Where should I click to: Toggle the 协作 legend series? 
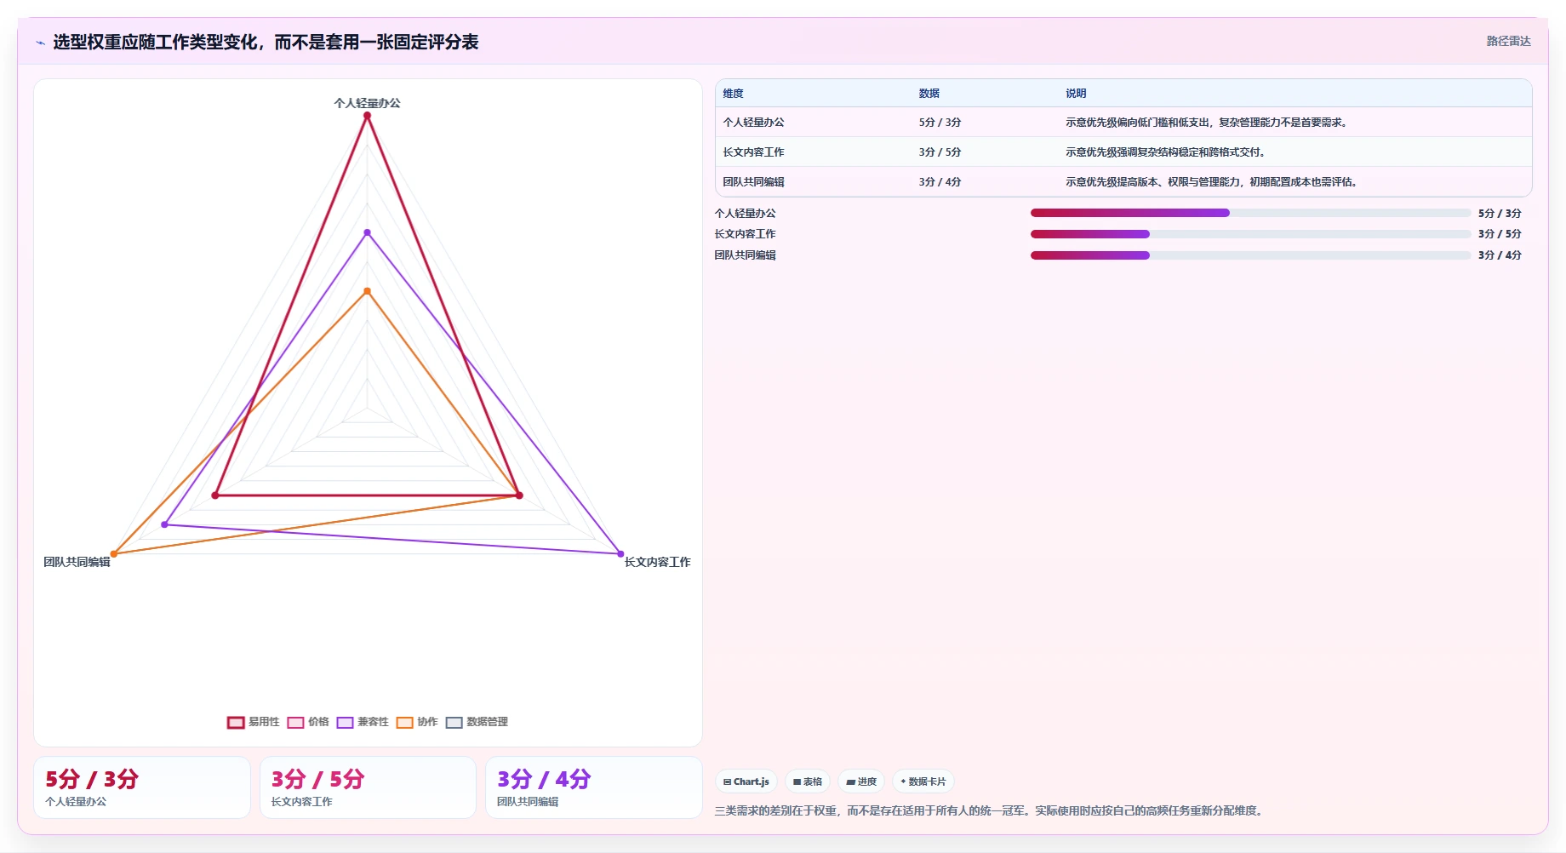tap(417, 722)
